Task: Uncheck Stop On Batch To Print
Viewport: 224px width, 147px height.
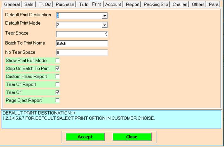Action: [58, 68]
